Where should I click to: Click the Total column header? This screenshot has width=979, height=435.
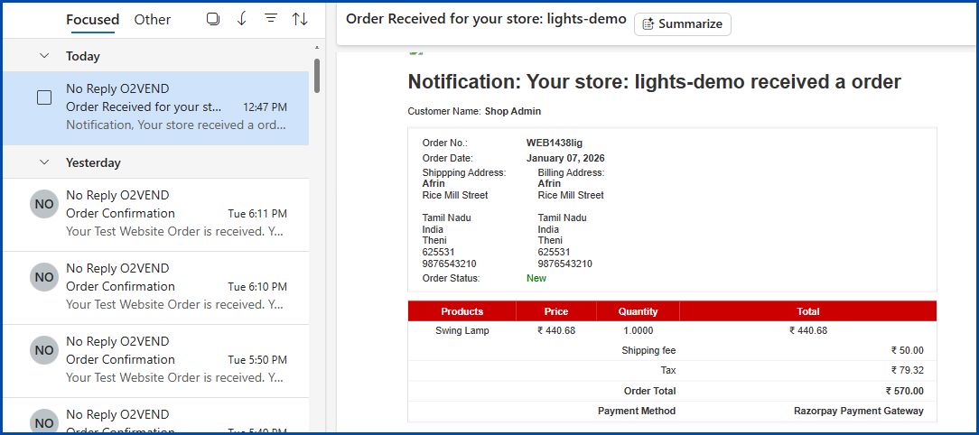(x=808, y=310)
